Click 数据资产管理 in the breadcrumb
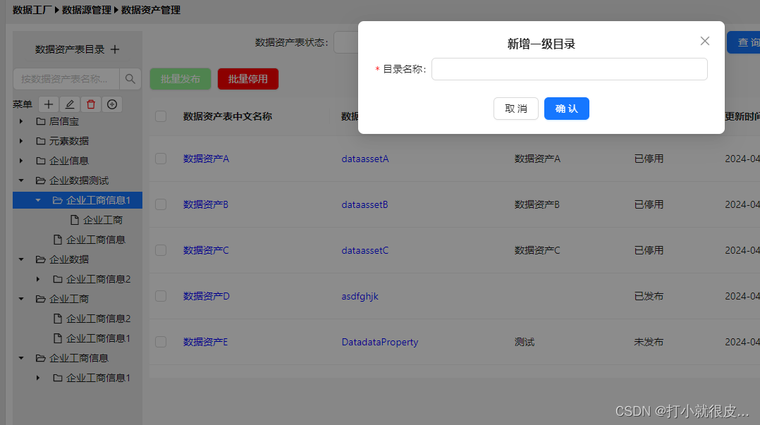The width and height of the screenshot is (760, 425). point(151,10)
